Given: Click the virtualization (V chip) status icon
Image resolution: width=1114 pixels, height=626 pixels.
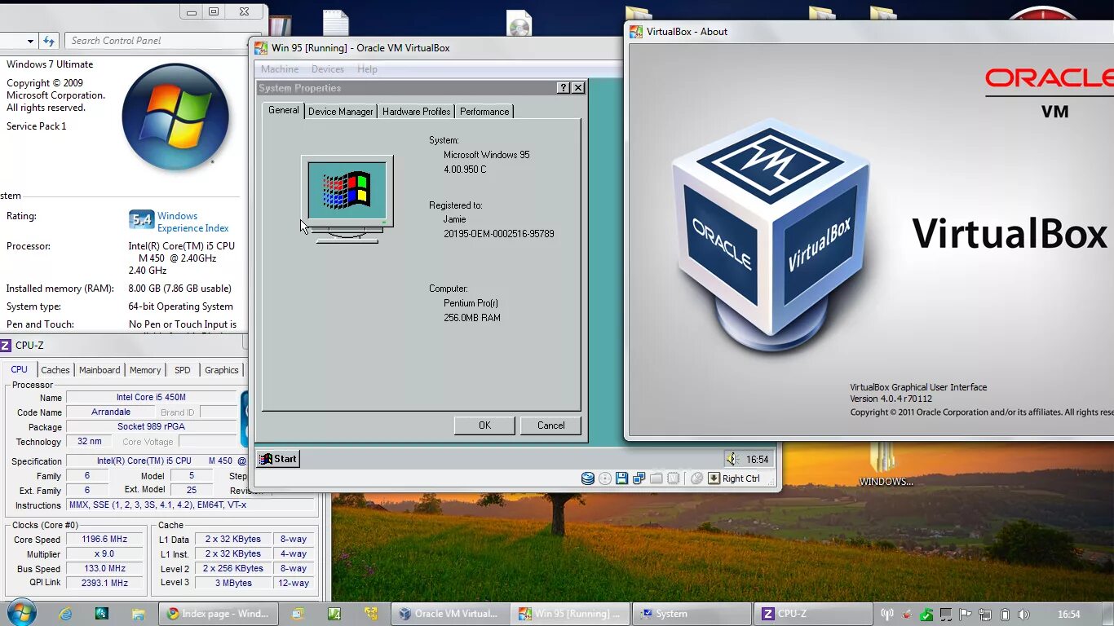Looking at the screenshot, I should (x=673, y=478).
